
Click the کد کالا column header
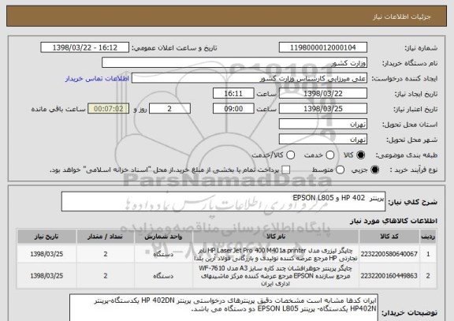(x=389, y=237)
